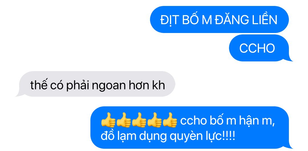Select the middle thumbs-up emoji of the five
The height and width of the screenshot is (151, 308).
coord(139,120)
